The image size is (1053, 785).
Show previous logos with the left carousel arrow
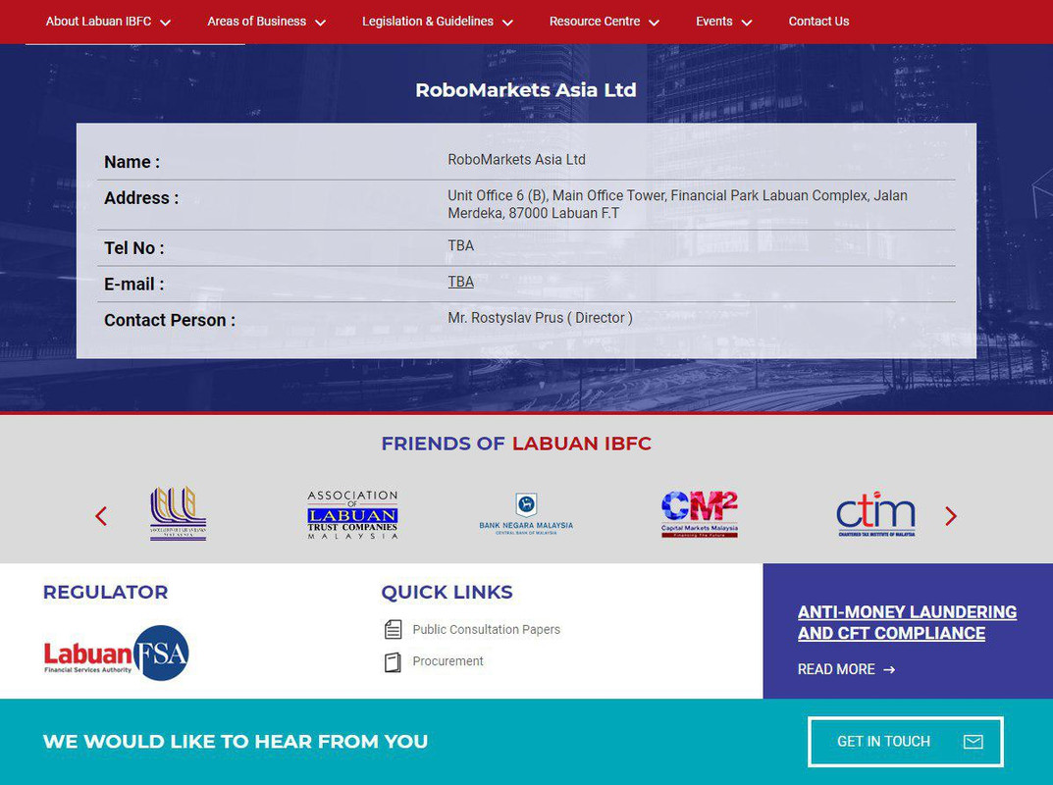(x=101, y=516)
